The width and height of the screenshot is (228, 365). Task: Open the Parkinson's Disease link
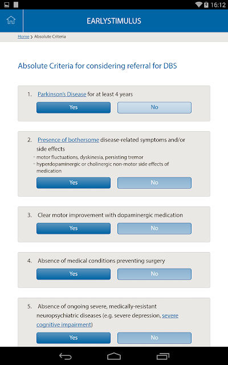(x=62, y=94)
